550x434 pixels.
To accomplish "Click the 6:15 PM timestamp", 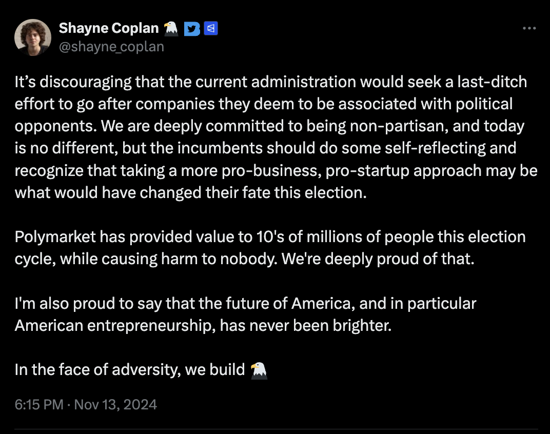I will [x=39, y=405].
